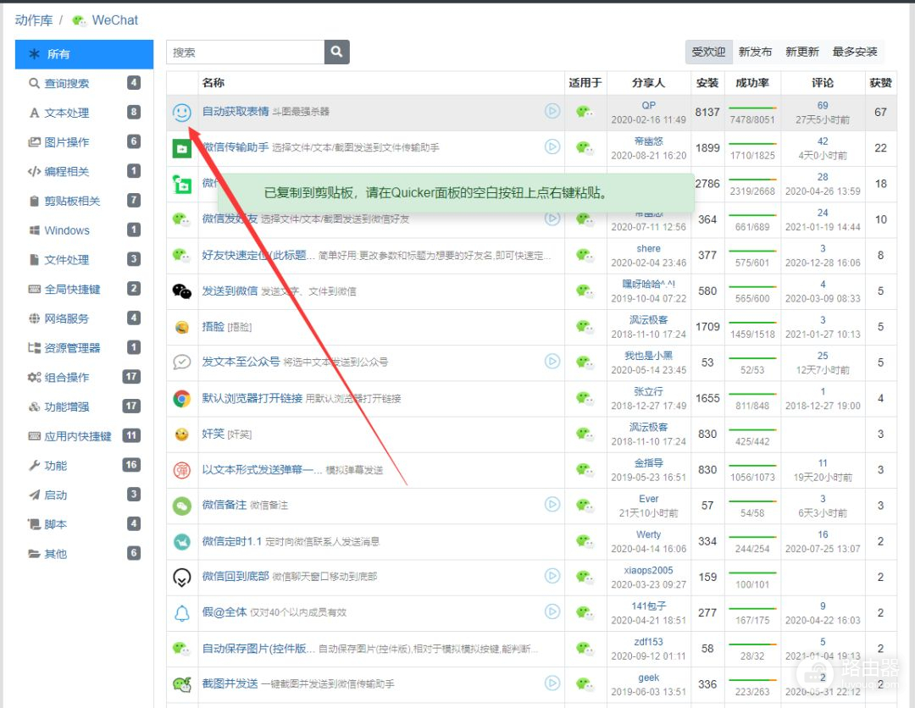Click the search magnifier button

pyautogui.click(x=336, y=52)
